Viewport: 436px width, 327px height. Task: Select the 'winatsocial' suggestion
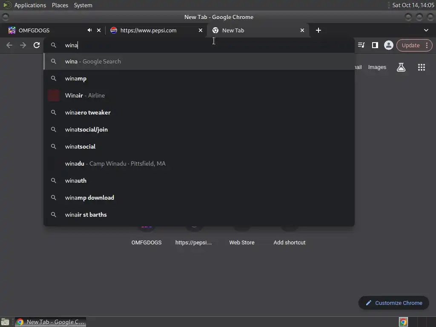click(199, 146)
